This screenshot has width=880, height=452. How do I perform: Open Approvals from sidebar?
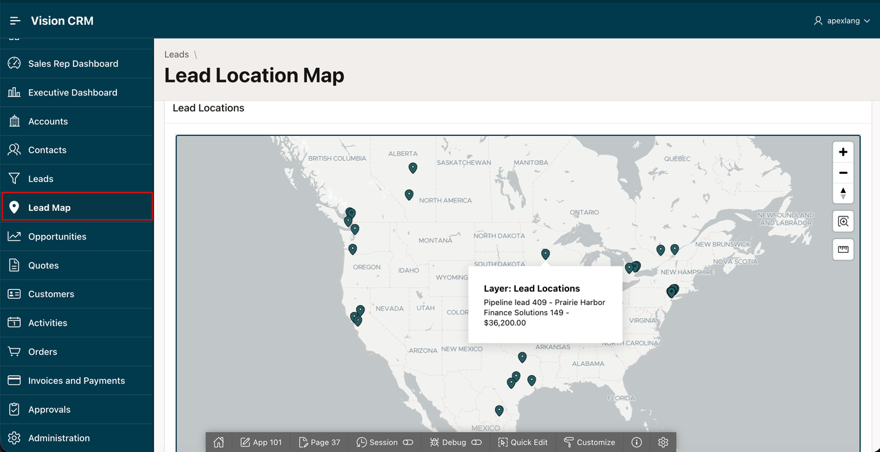pyautogui.click(x=76, y=410)
